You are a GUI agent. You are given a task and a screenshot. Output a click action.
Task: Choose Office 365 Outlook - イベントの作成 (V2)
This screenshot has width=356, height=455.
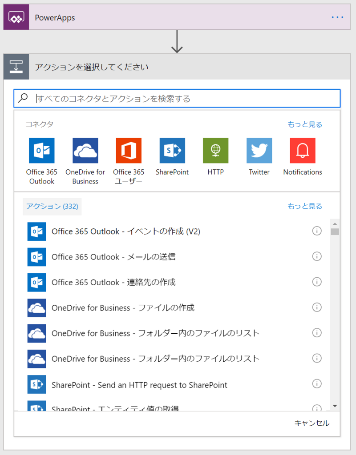click(126, 231)
